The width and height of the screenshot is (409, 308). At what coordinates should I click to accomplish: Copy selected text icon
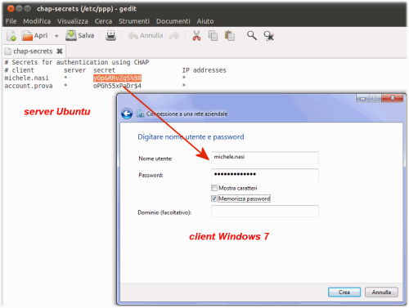pyautogui.click(x=213, y=36)
